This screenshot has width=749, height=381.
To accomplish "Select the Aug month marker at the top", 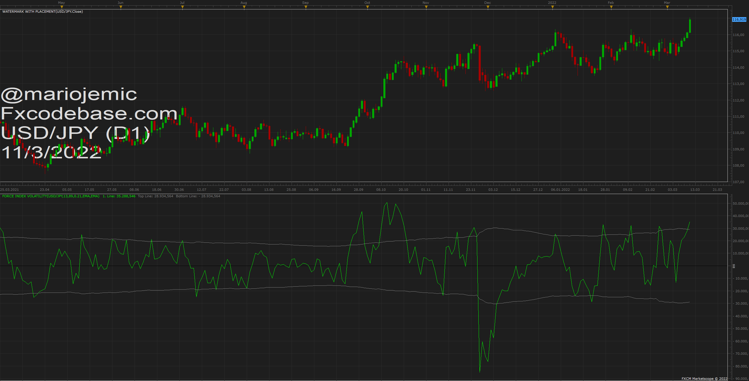I will point(244,3).
